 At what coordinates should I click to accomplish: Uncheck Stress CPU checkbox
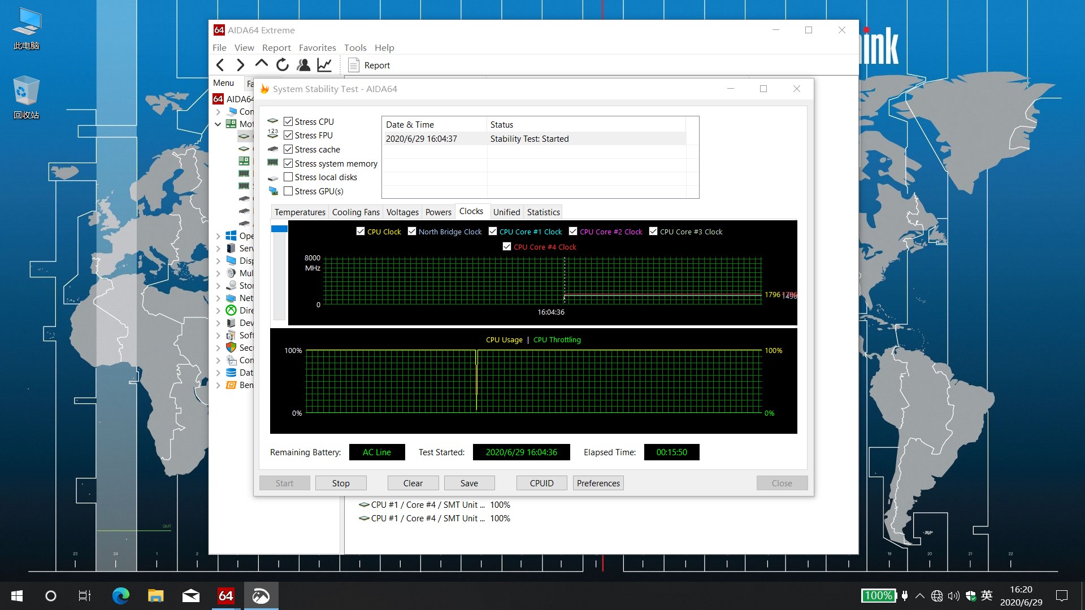(x=288, y=121)
